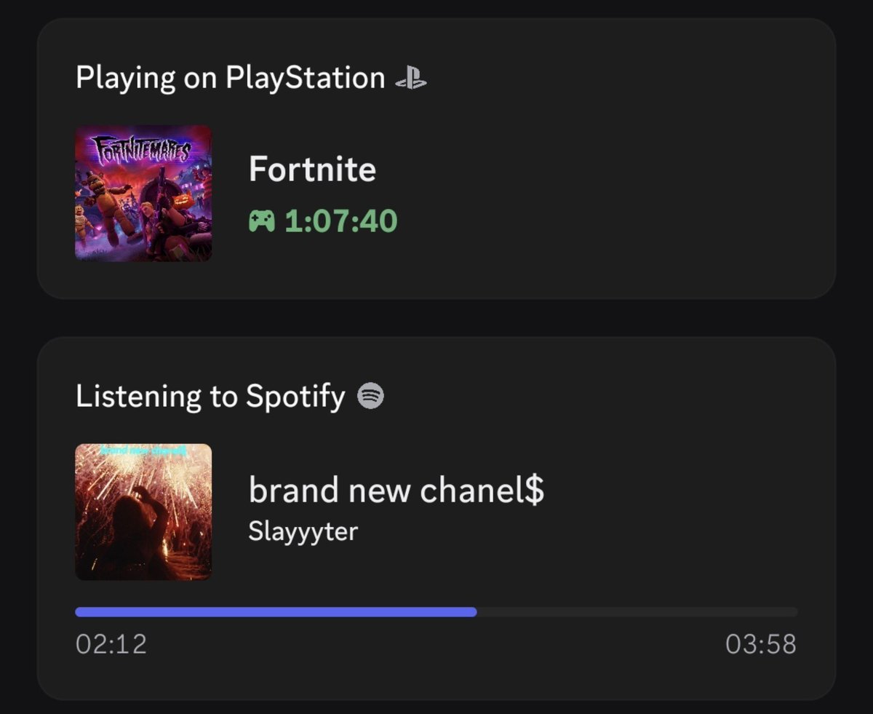Open artist Slayyyter
The image size is (873, 714).
coord(303,531)
